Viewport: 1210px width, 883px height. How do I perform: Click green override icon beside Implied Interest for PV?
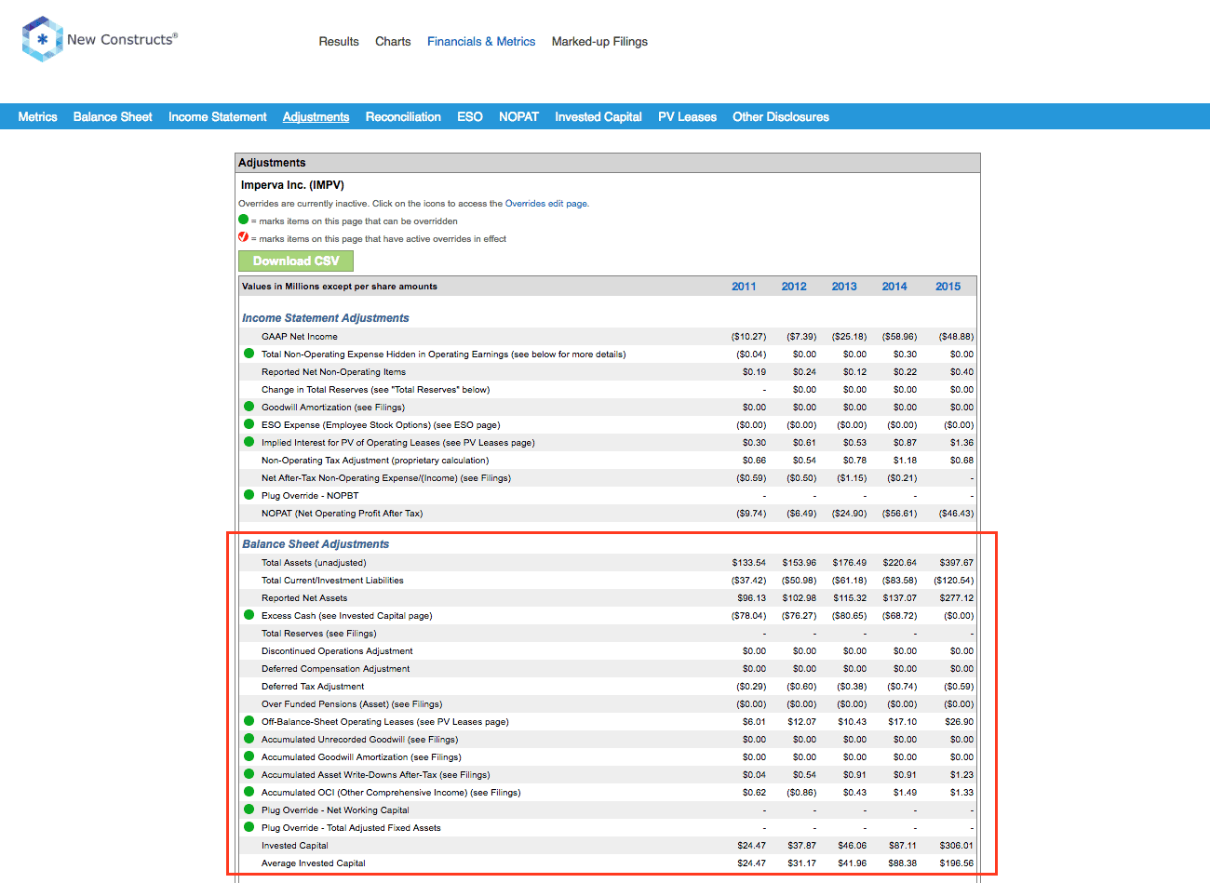[x=249, y=442]
